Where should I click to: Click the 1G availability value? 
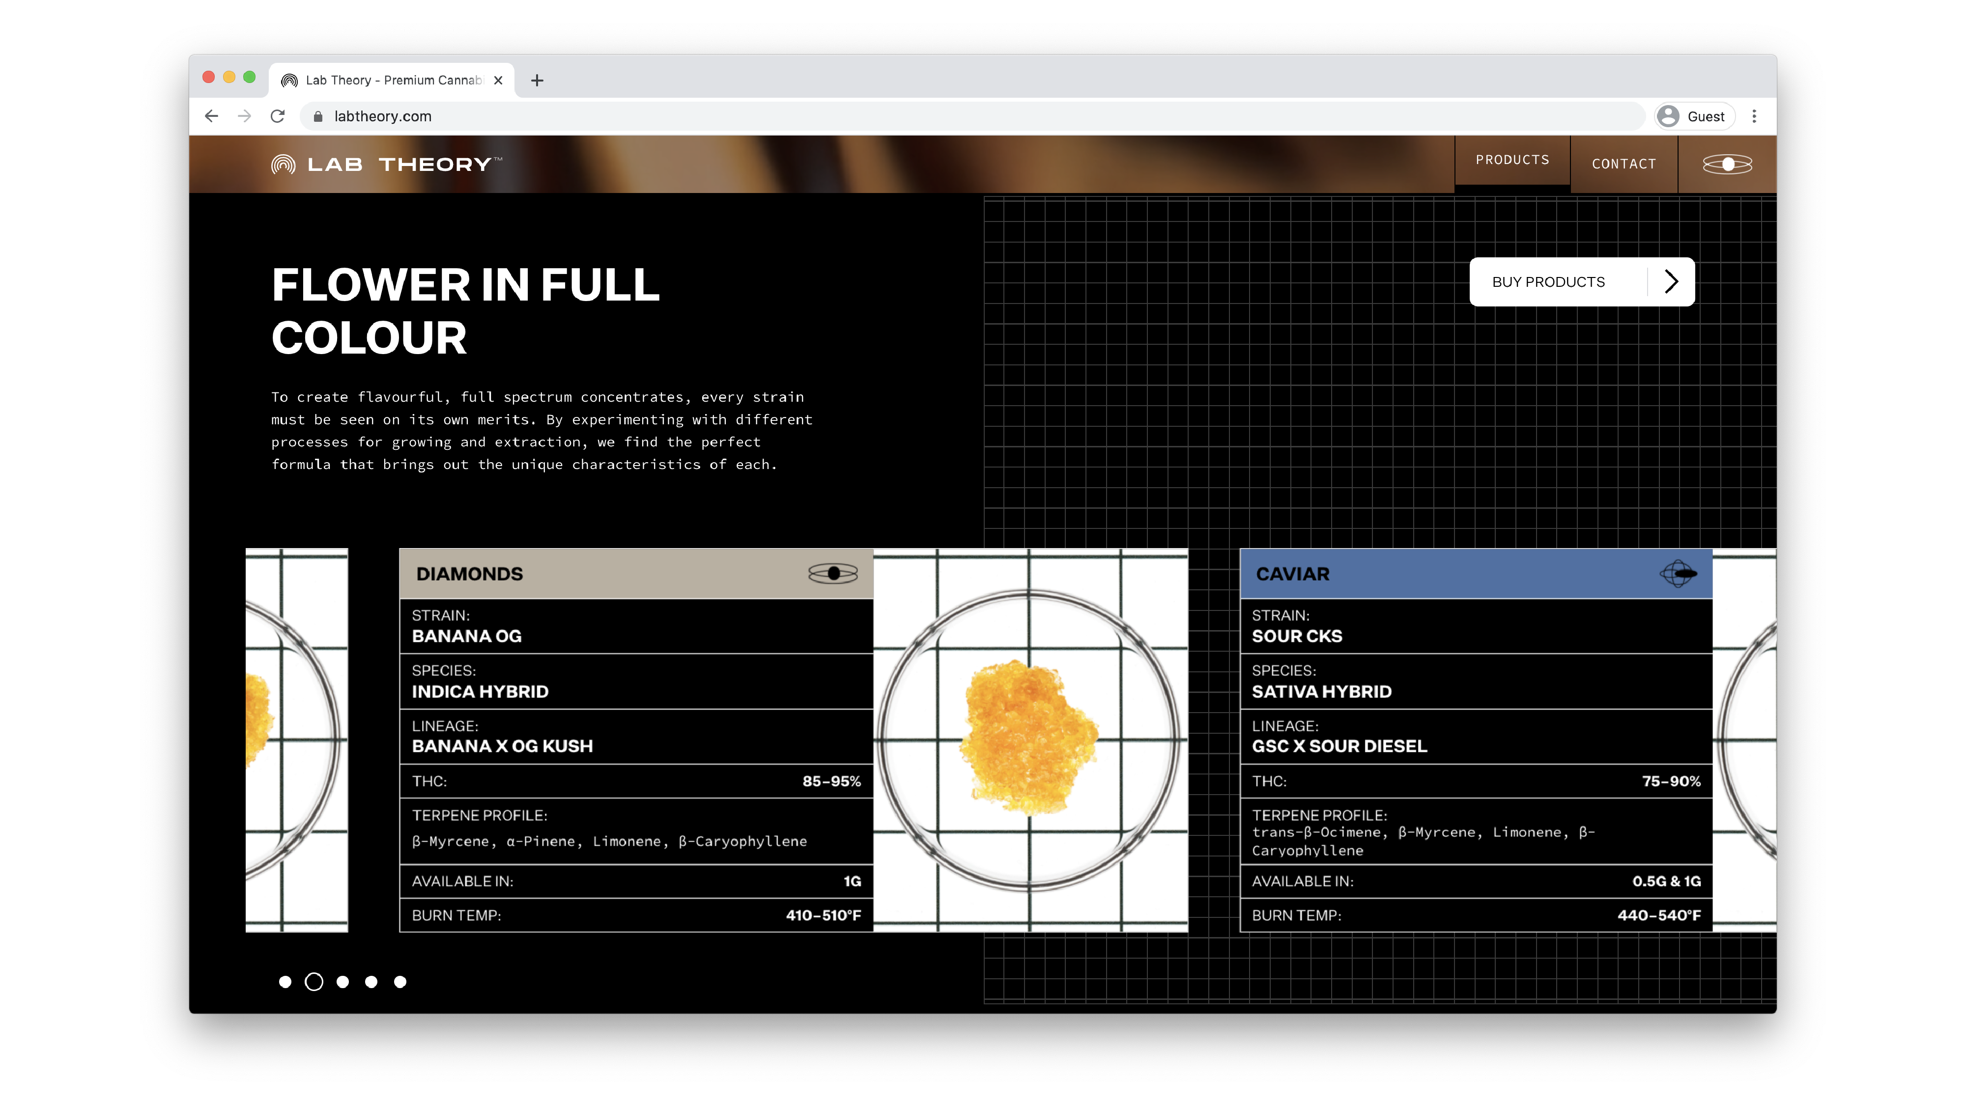(x=852, y=881)
